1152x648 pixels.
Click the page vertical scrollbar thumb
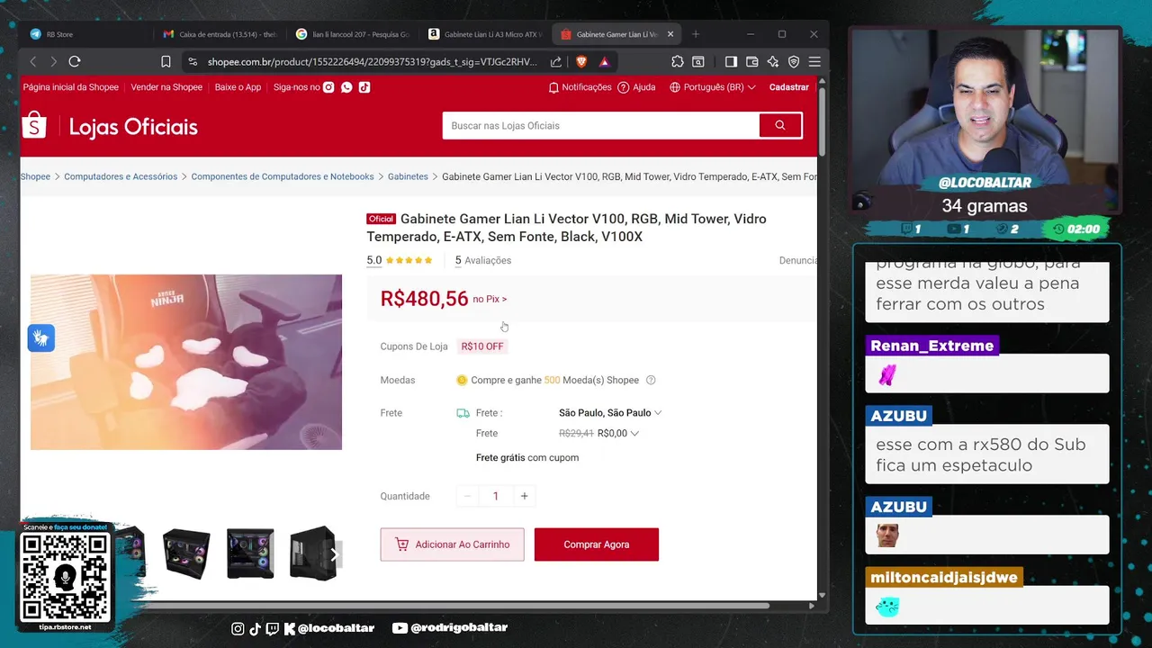(x=822, y=121)
